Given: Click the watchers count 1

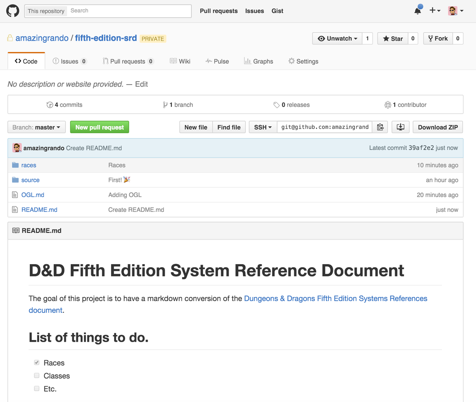Looking at the screenshot, I should pyautogui.click(x=367, y=39).
